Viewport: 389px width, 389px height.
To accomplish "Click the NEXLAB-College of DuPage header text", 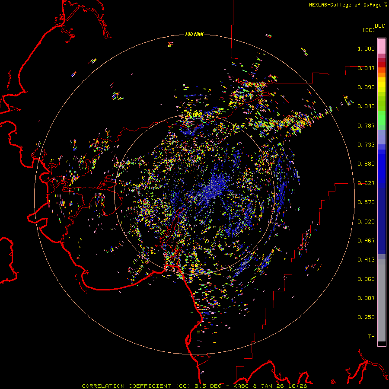I will [345, 5].
